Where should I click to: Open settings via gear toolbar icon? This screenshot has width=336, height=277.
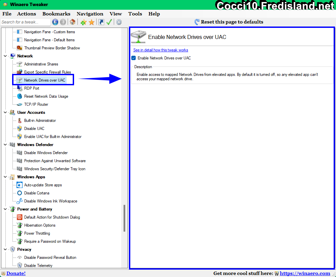tap(119, 22)
